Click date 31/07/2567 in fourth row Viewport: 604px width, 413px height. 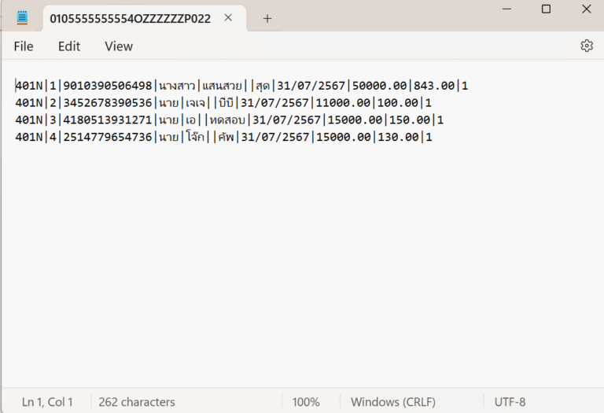point(275,137)
